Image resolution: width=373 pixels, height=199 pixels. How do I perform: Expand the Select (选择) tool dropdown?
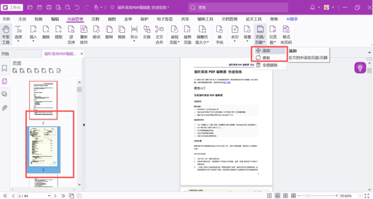(x=18, y=41)
